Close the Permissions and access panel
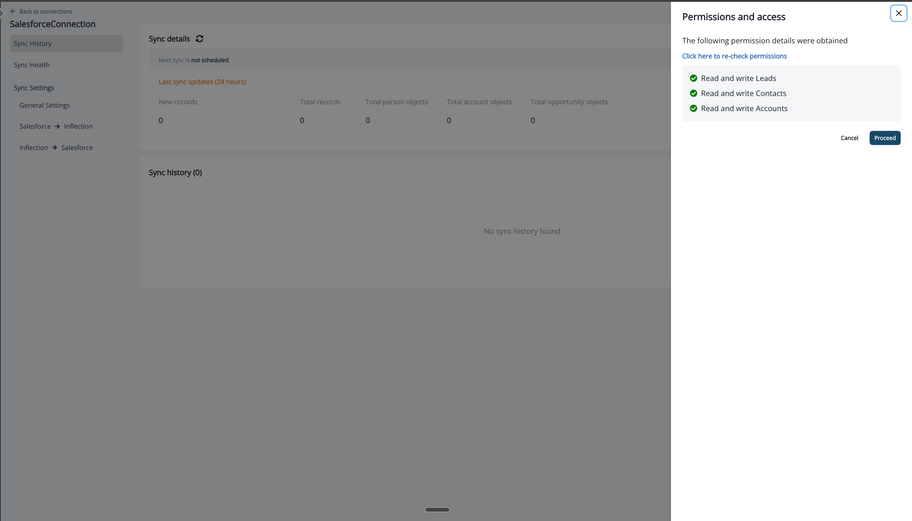The image size is (912, 521). [x=899, y=13]
